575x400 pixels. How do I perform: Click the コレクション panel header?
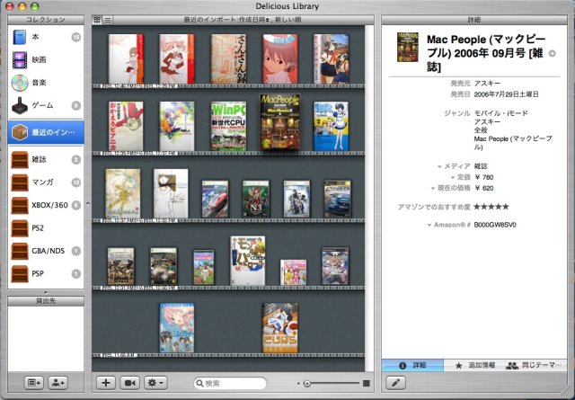pyautogui.click(x=46, y=20)
